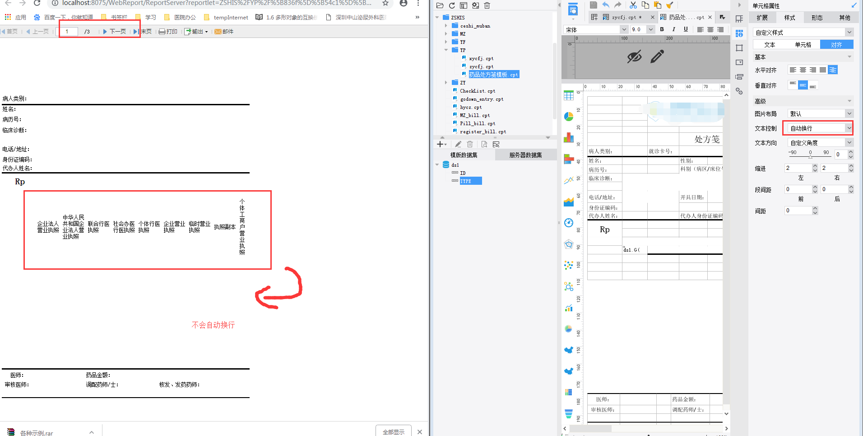Open the 自定义样式 style dropdown
Image resolution: width=863 pixels, height=436 pixels.
803,33
